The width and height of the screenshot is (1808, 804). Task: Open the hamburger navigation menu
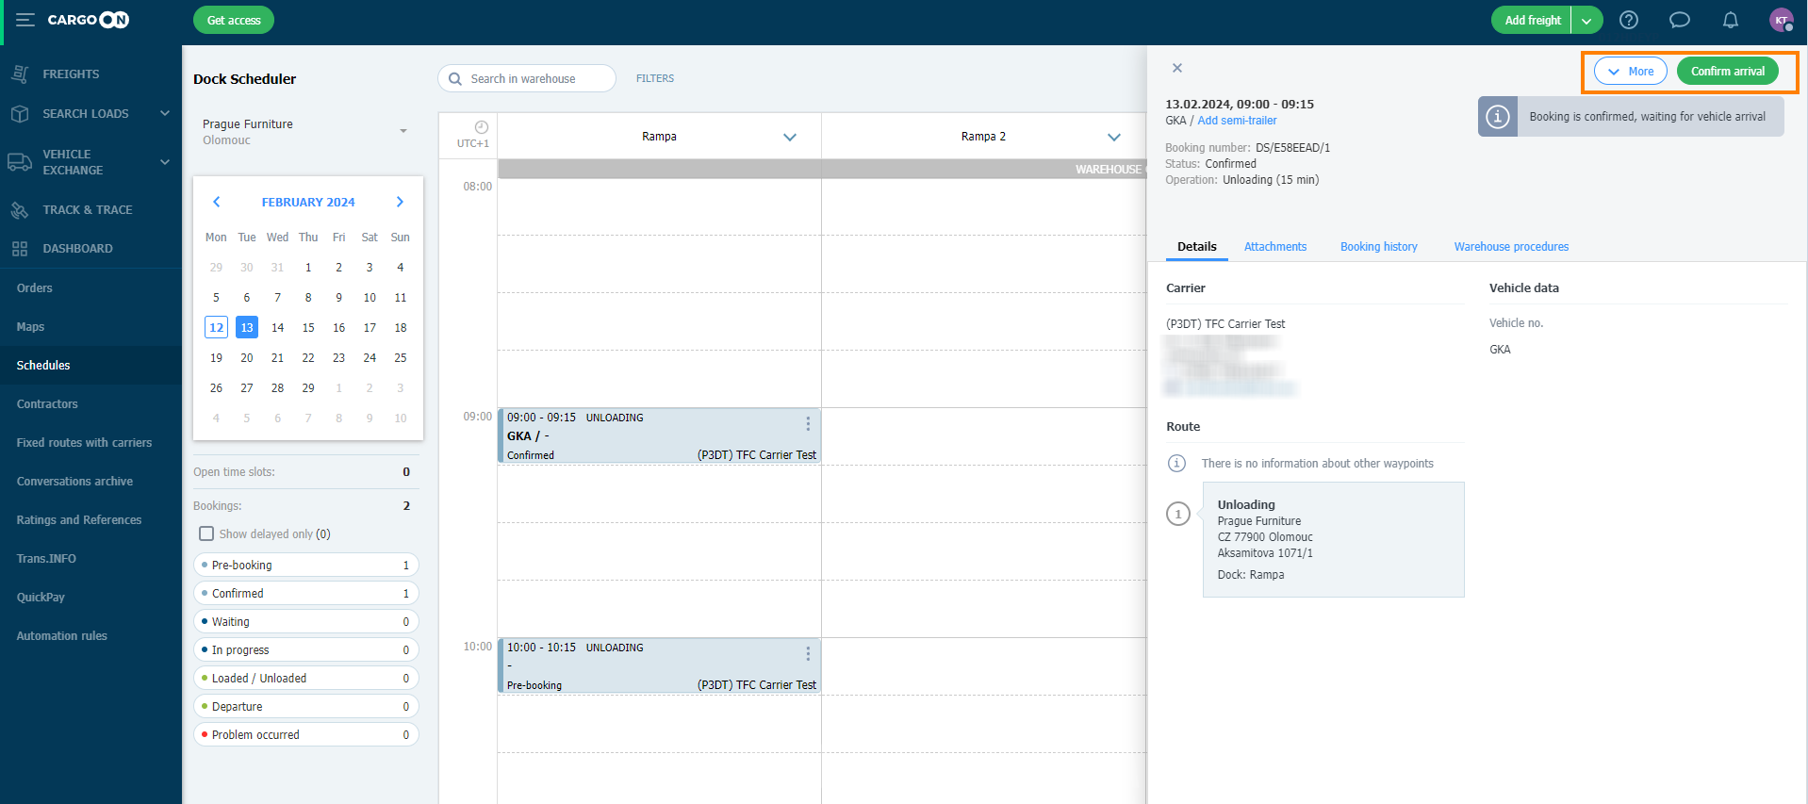(25, 20)
